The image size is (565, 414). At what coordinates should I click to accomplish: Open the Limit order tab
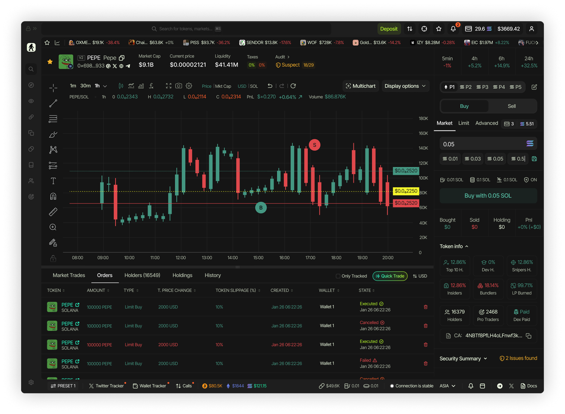464,123
